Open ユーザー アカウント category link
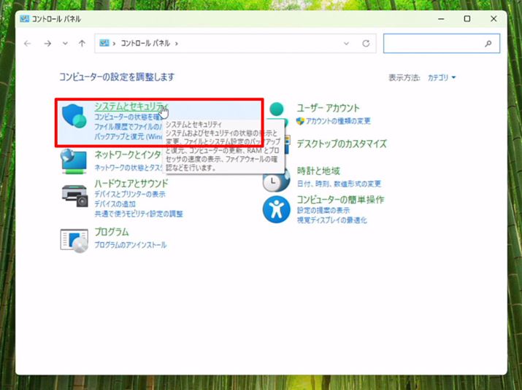The image size is (522, 390). (328, 108)
